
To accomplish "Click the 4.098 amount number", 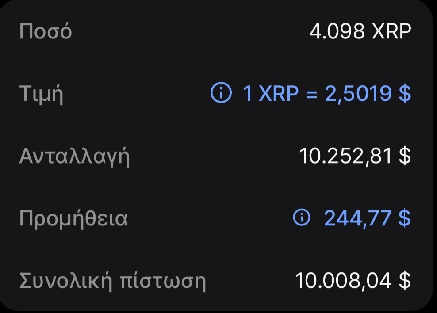I will click(338, 32).
